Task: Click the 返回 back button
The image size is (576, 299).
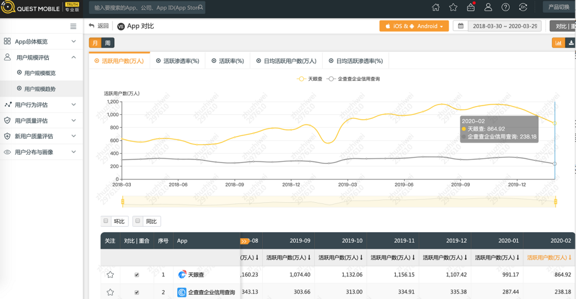Action: [x=99, y=26]
